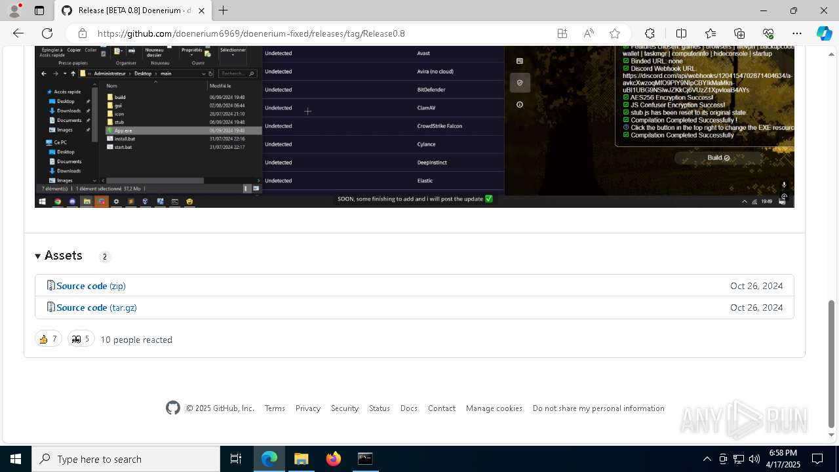Viewport: 839px width, 472px height.
Task: Open the Windows Start menu
Action: pyautogui.click(x=16, y=459)
